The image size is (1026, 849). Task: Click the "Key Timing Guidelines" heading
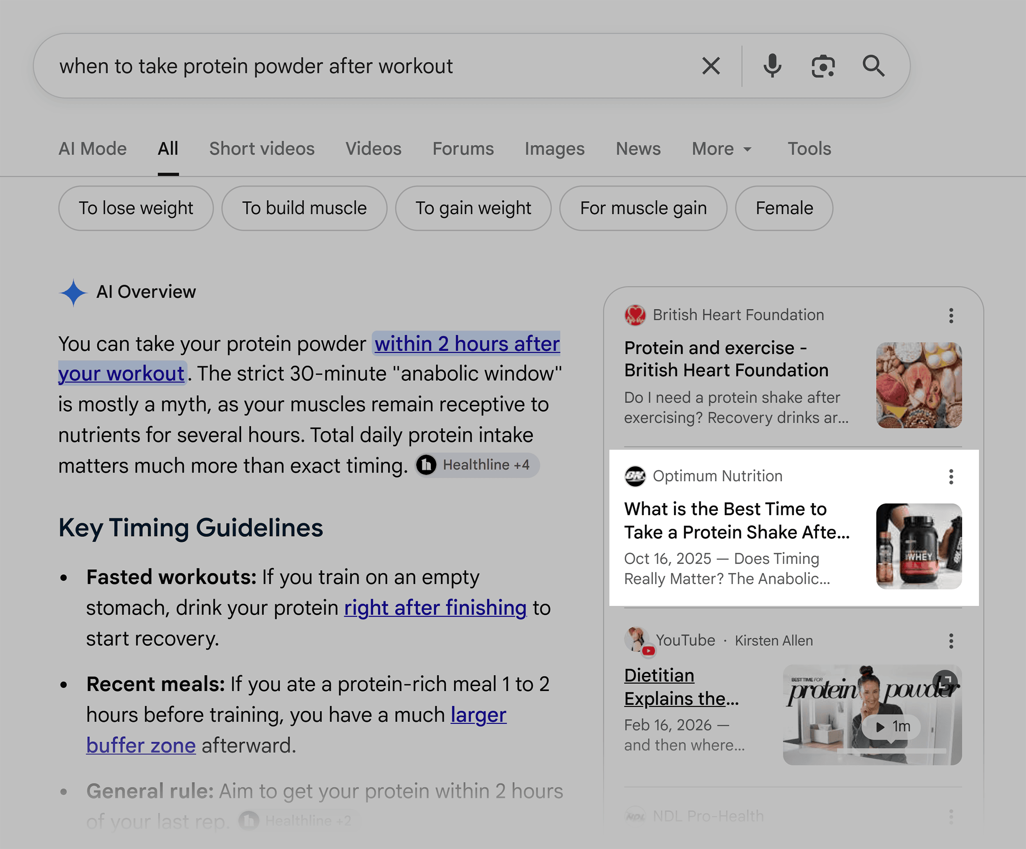point(190,528)
